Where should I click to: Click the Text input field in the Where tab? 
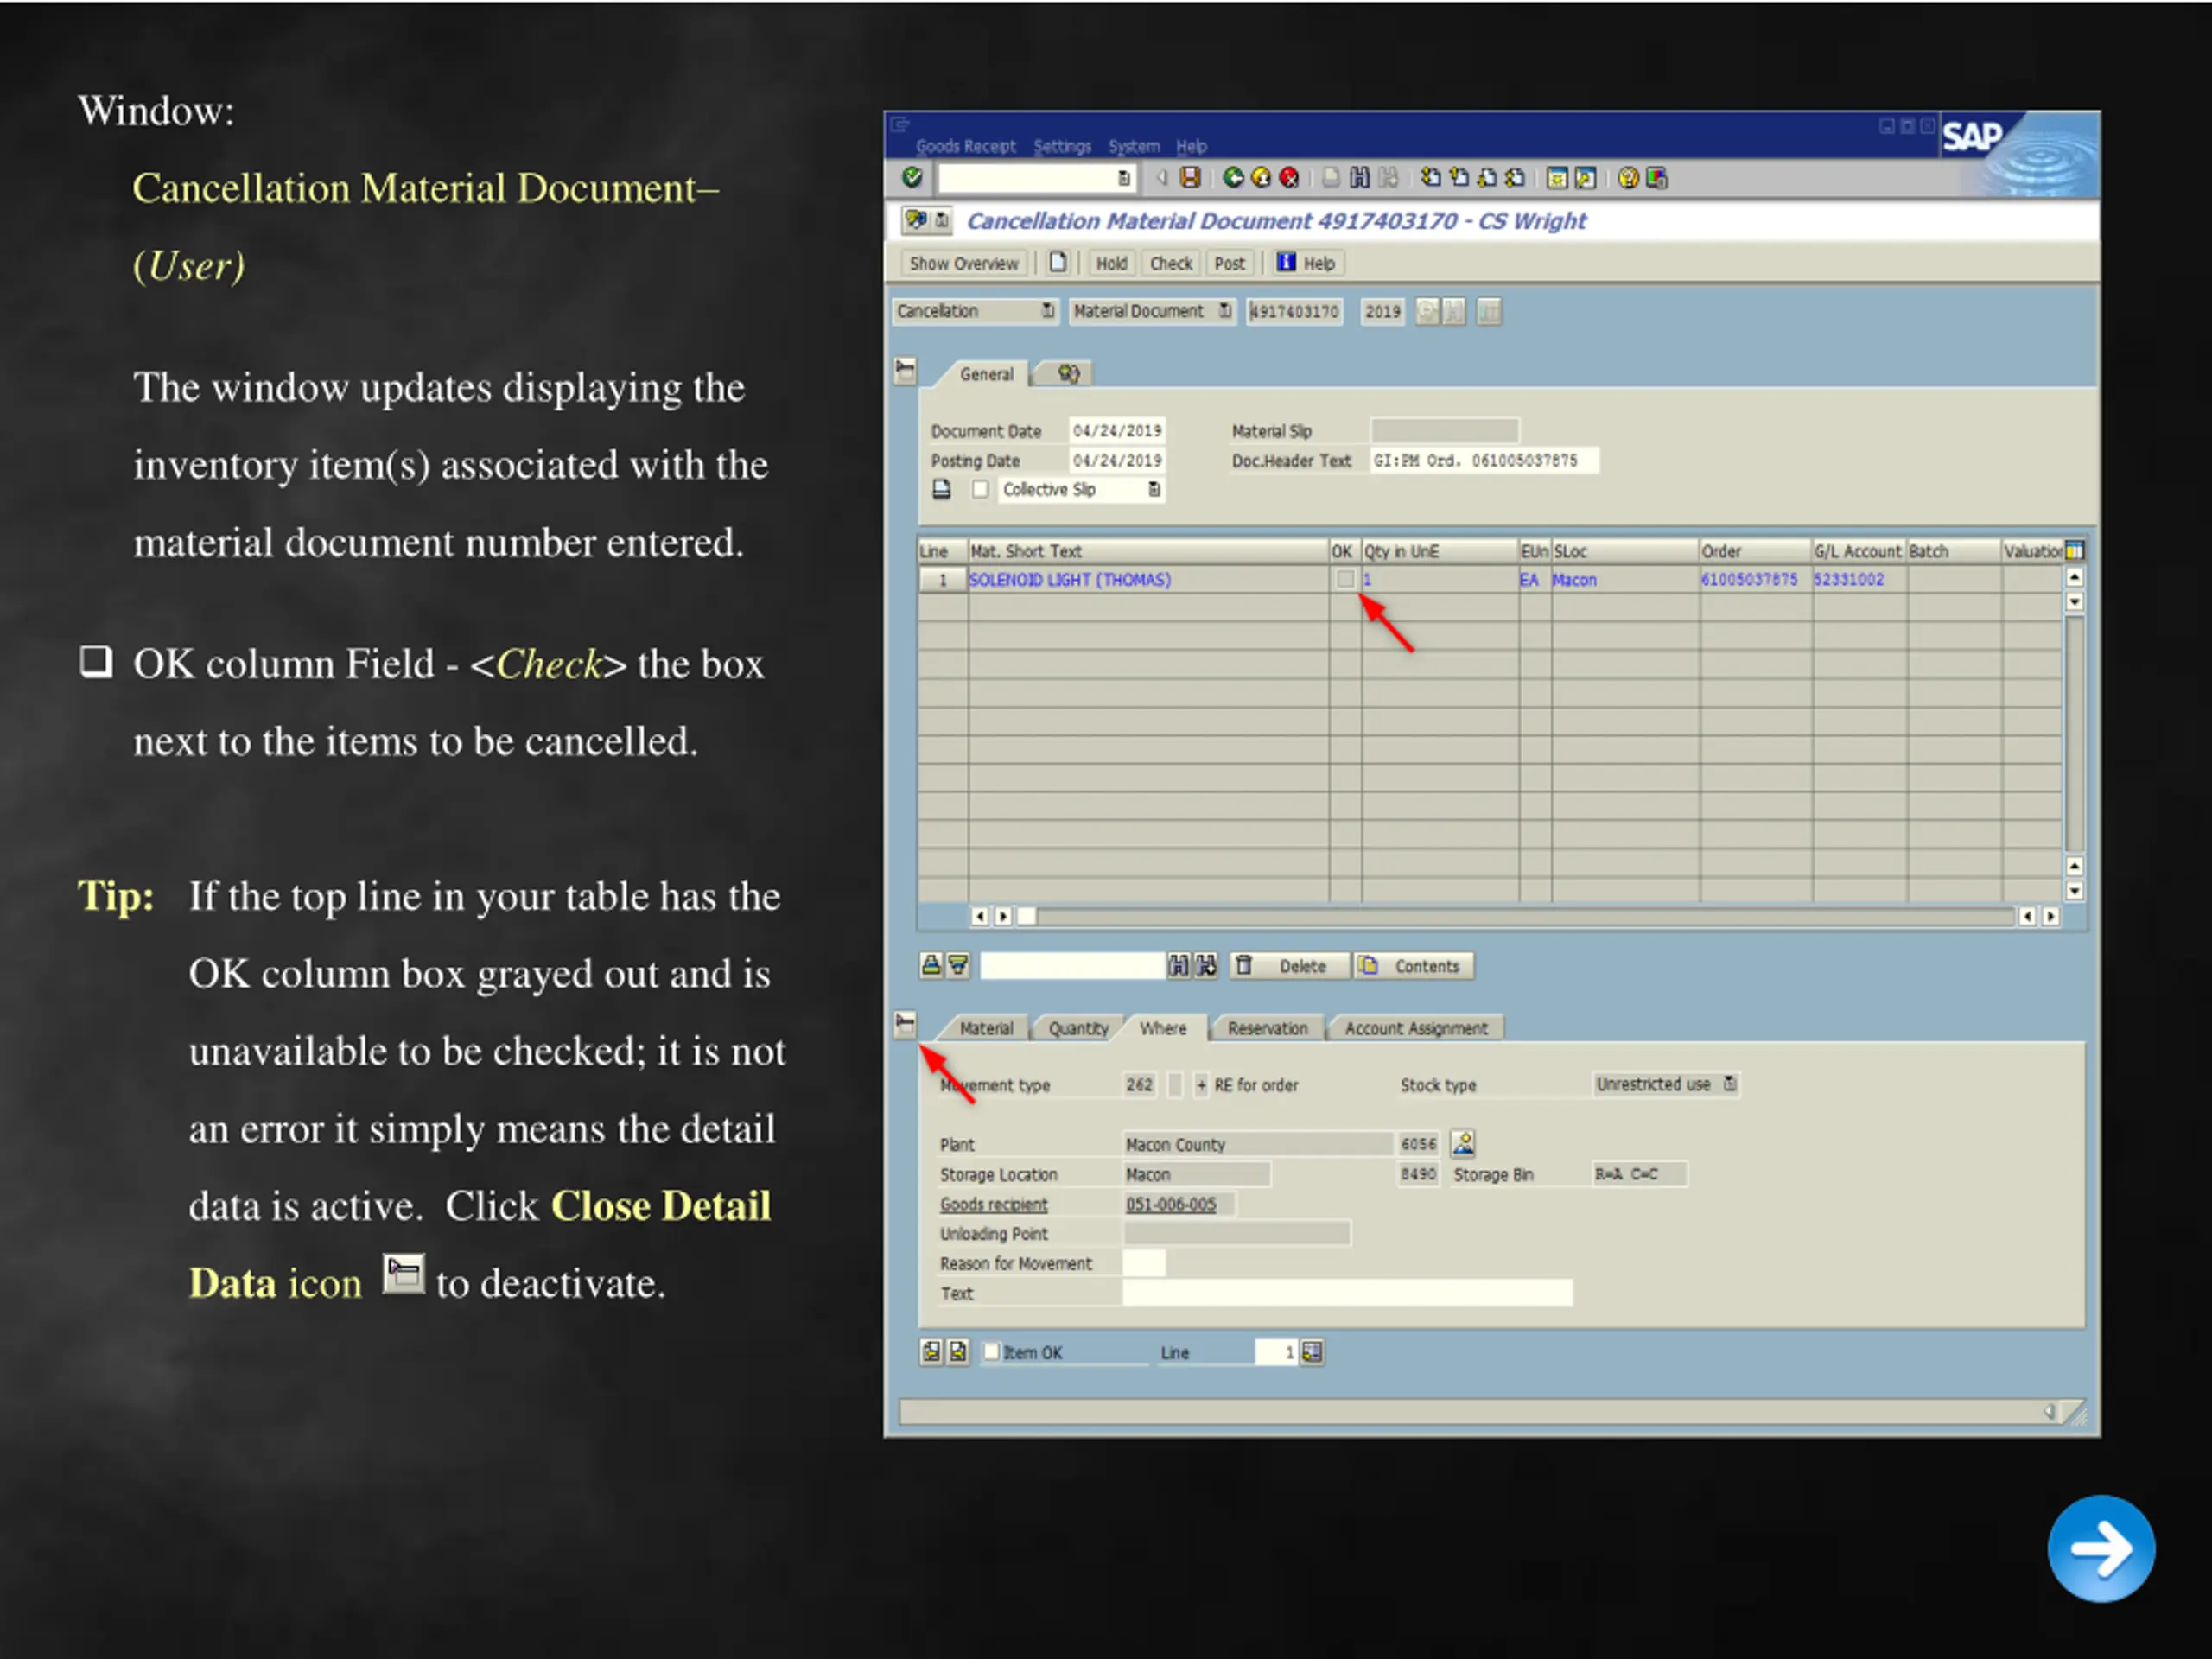click(1347, 1293)
